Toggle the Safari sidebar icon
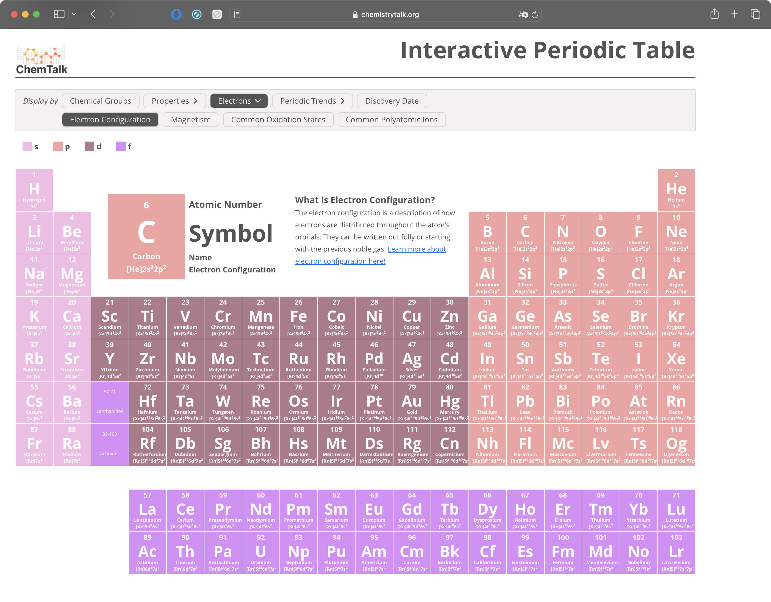Viewport: 771px width, 602px height. (x=59, y=14)
